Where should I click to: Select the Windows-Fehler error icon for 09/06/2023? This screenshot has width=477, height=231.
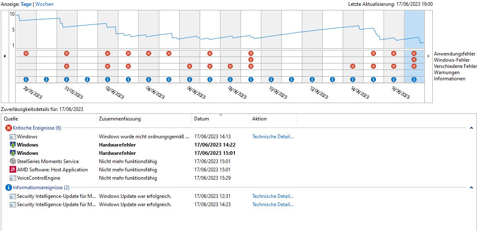click(251, 60)
